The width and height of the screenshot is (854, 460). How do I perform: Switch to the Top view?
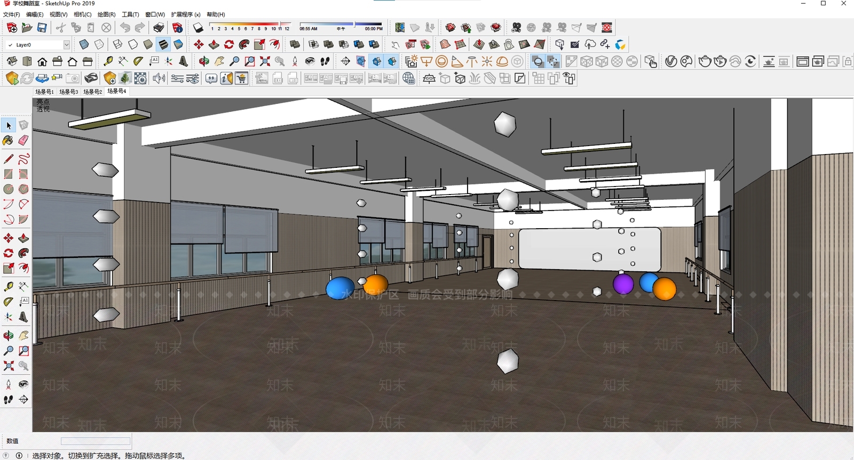(x=27, y=61)
